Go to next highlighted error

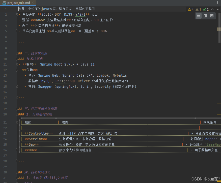point(218,9)
